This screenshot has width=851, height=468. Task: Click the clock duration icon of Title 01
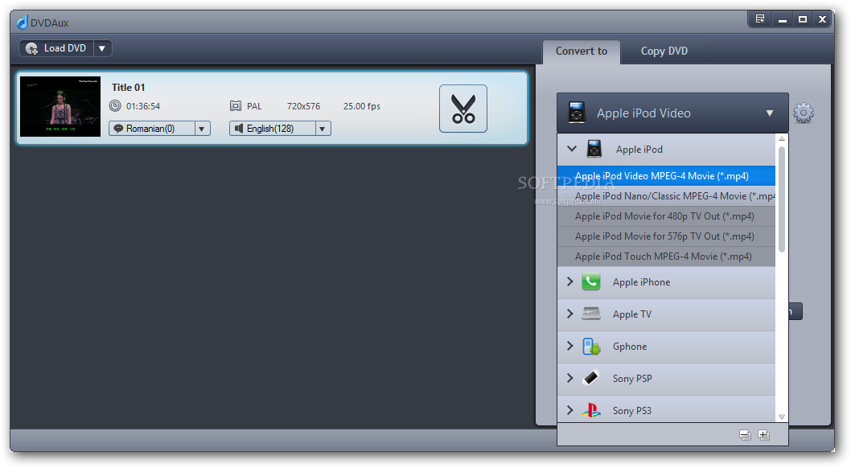[x=115, y=106]
